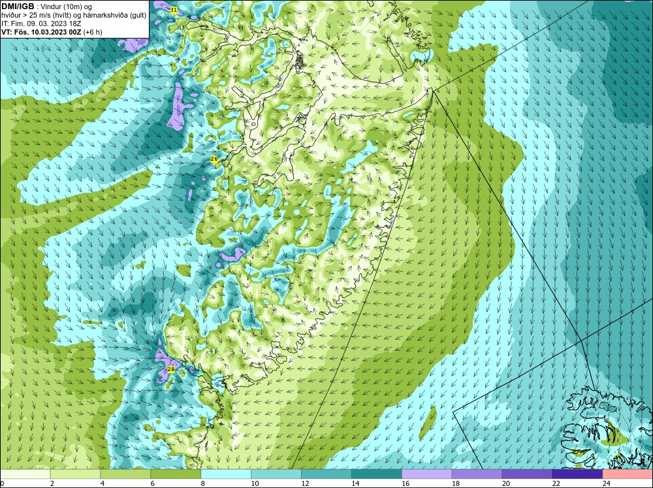Click the legend scale value 8
The width and height of the screenshot is (653, 488).
(x=203, y=483)
